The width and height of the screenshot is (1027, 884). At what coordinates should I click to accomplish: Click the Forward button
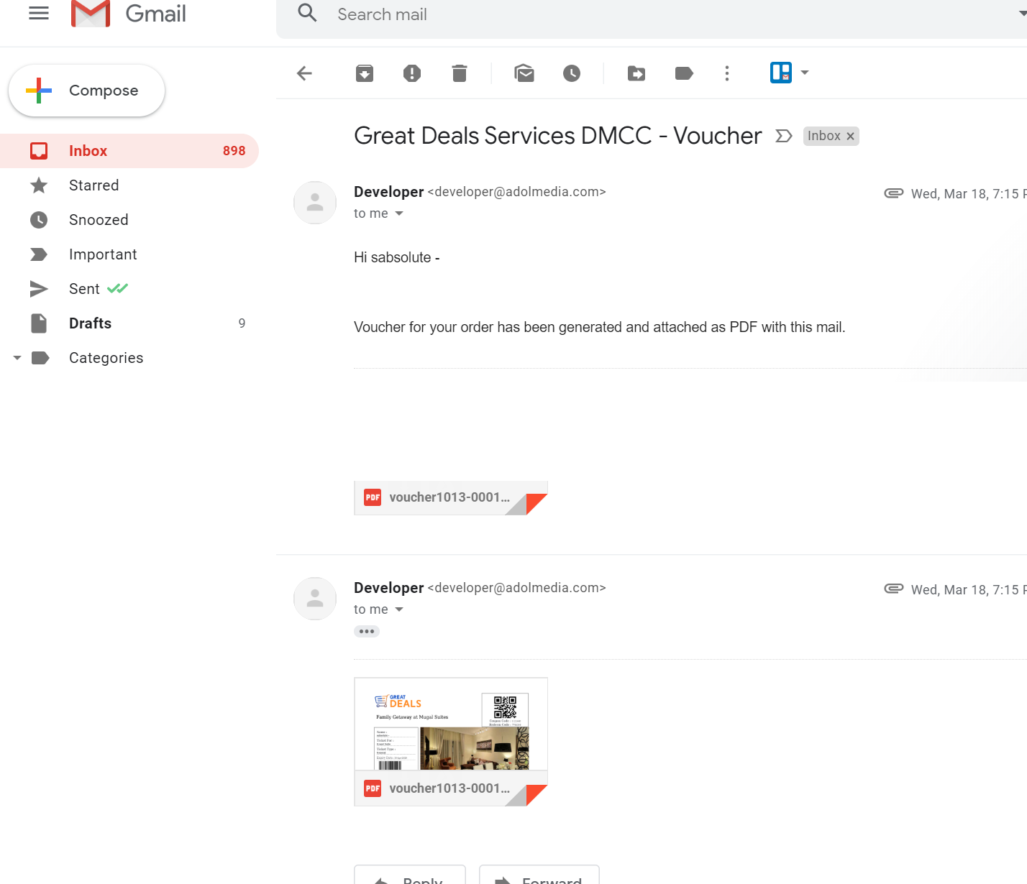click(539, 875)
